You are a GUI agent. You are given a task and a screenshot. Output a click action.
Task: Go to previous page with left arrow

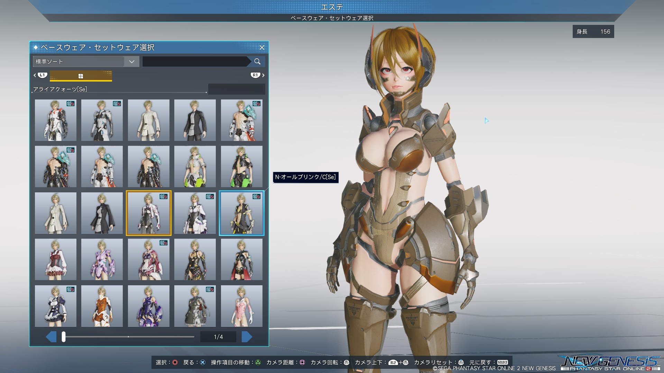(x=51, y=337)
